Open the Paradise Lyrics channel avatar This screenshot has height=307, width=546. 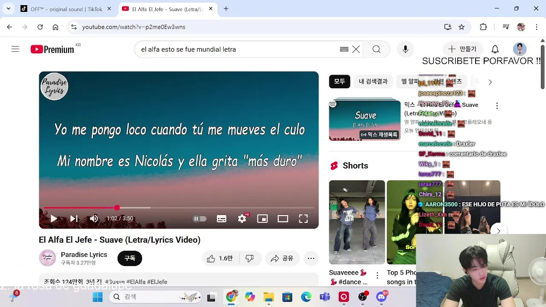tap(47, 258)
